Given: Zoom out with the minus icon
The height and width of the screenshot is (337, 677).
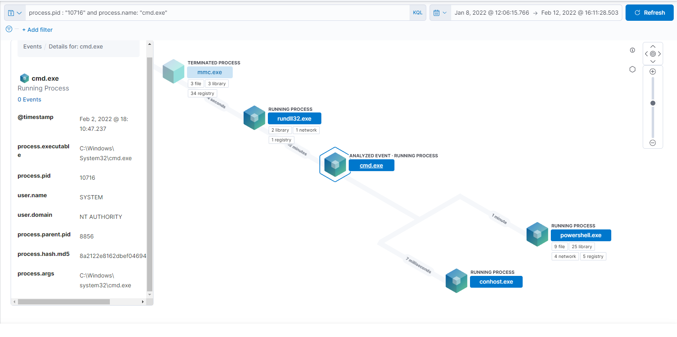Looking at the screenshot, I should 653,143.
